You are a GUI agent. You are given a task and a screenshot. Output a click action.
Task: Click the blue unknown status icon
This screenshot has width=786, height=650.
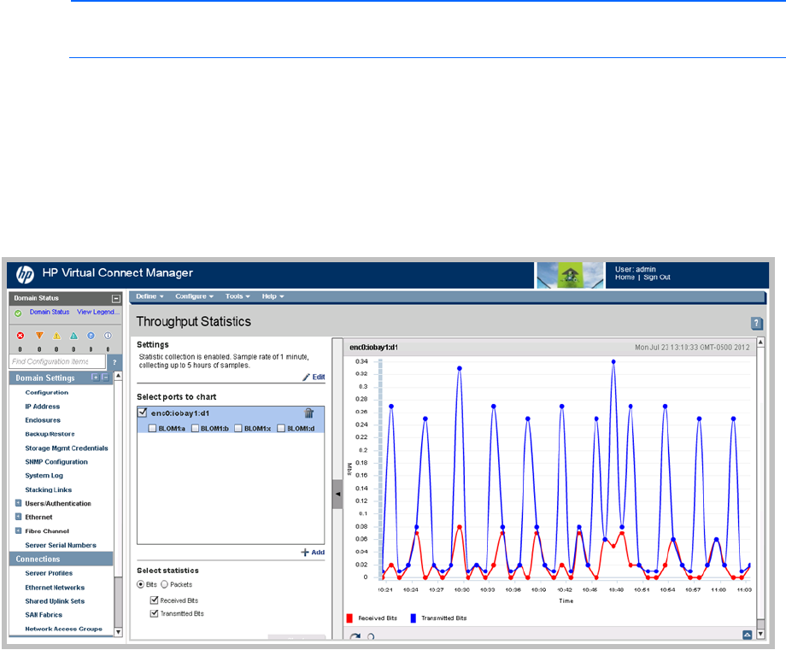91,336
